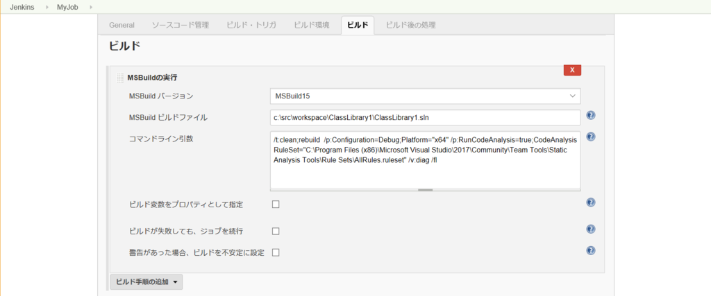Switch to the General tab
Image resolution: width=711 pixels, height=296 pixels.
[122, 25]
